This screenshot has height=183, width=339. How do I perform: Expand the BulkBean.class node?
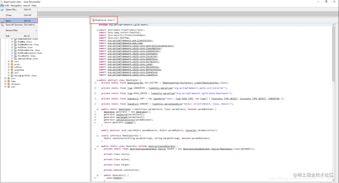12,47
